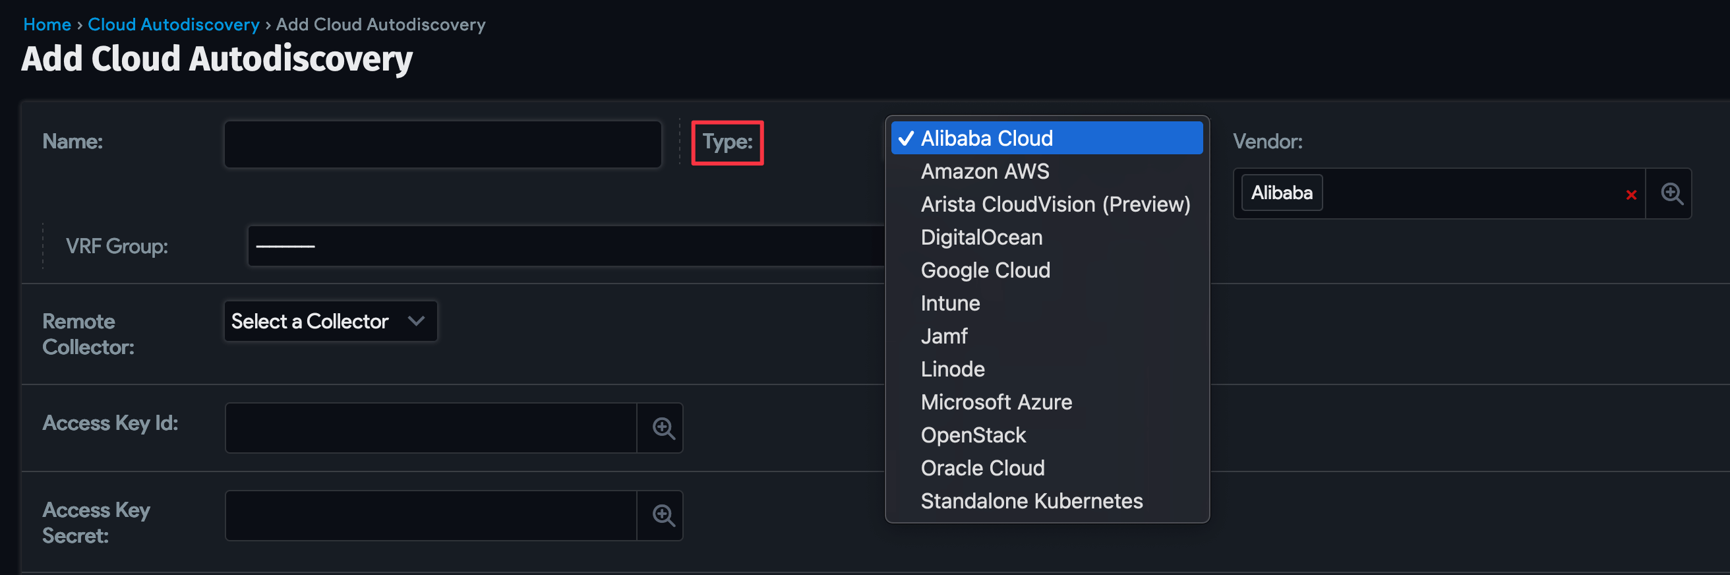1730x575 pixels.
Task: Select Google Cloud in the type menu
Action: (985, 270)
